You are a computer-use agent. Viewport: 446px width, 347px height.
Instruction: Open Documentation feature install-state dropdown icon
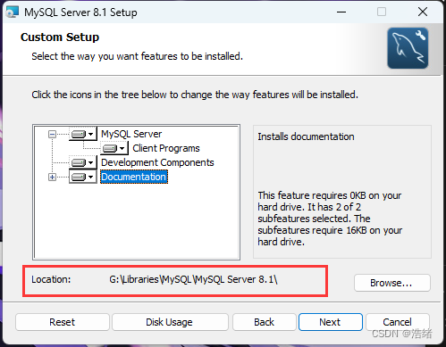pyautogui.click(x=83, y=177)
